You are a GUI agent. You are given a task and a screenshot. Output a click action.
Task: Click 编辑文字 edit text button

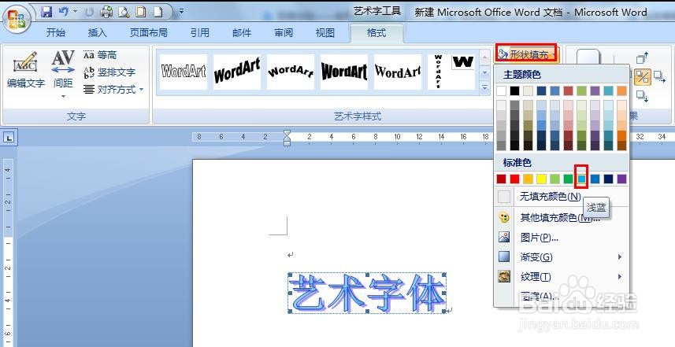(x=26, y=71)
